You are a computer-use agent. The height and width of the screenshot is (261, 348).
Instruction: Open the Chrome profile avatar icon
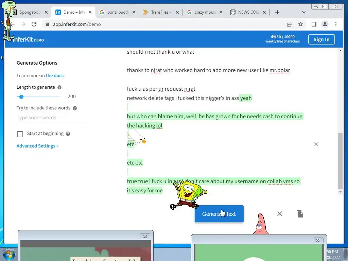(325, 24)
